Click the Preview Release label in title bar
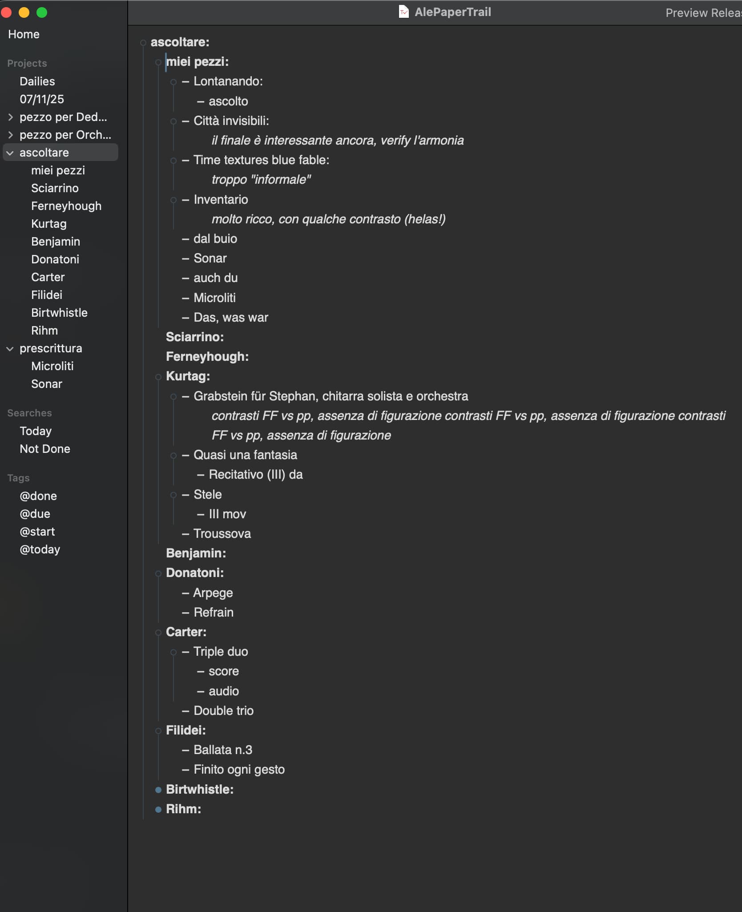 (x=703, y=13)
